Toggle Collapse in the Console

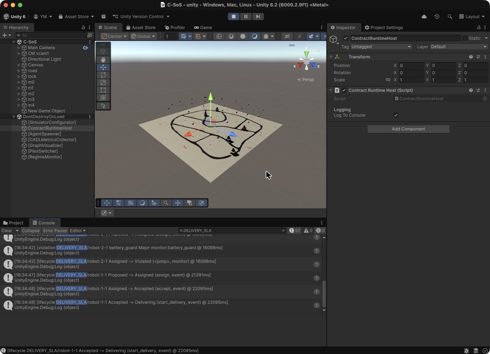(x=30, y=231)
